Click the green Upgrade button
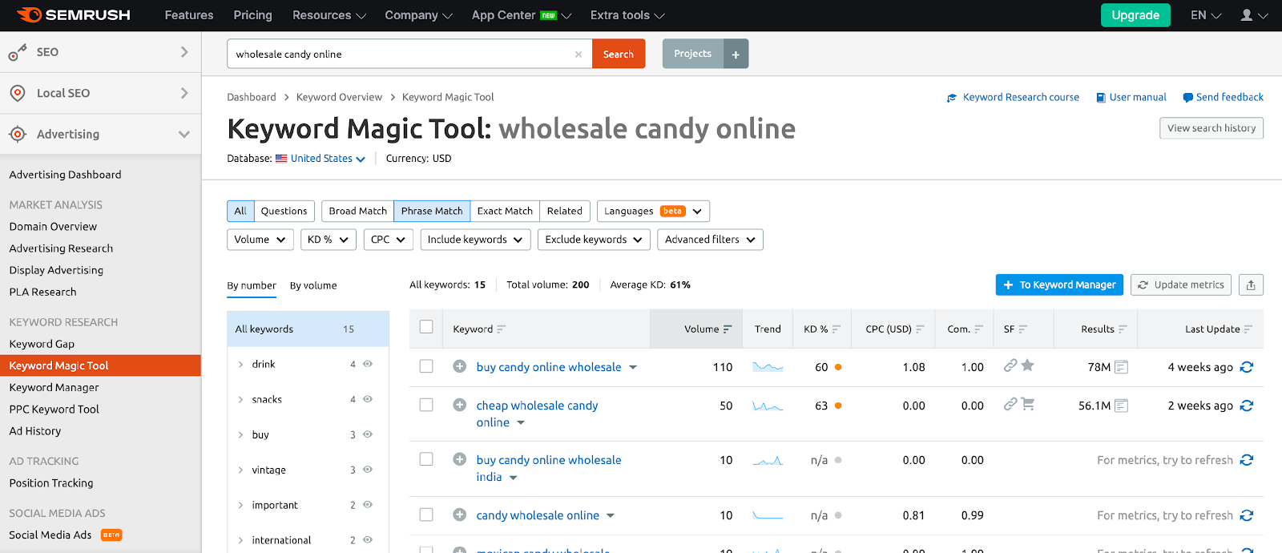Viewport: 1282px width, 553px height. 1135,15
